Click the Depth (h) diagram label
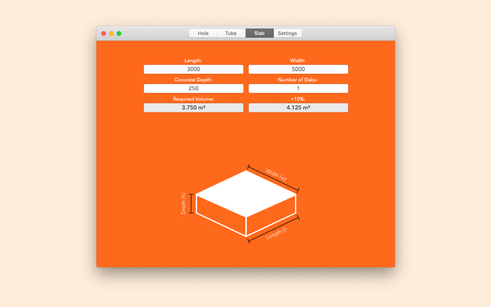The width and height of the screenshot is (491, 307). (x=184, y=204)
